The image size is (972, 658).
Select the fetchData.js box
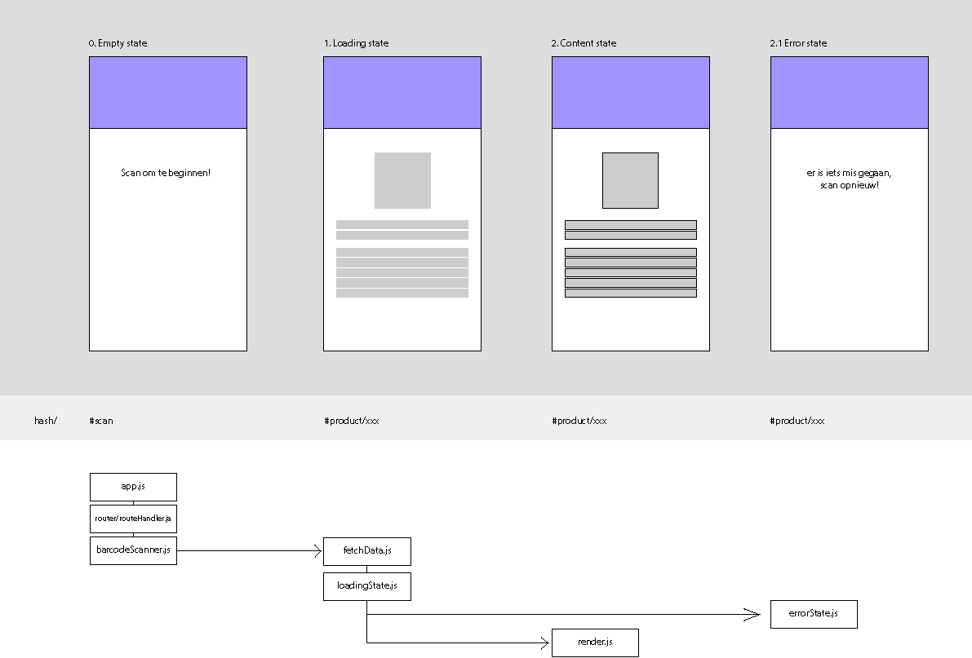coord(366,551)
